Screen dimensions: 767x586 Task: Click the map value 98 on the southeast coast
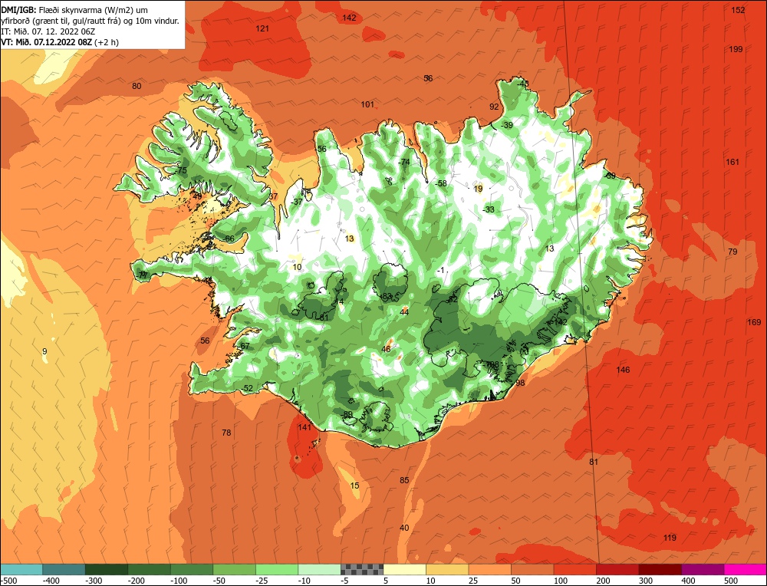[520, 383]
